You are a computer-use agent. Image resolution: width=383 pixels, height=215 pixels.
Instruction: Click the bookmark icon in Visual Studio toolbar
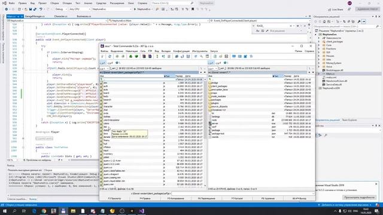coord(193,9)
